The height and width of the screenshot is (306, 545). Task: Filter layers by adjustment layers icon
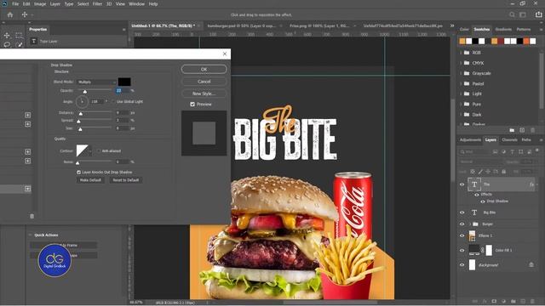pyautogui.click(x=503, y=152)
